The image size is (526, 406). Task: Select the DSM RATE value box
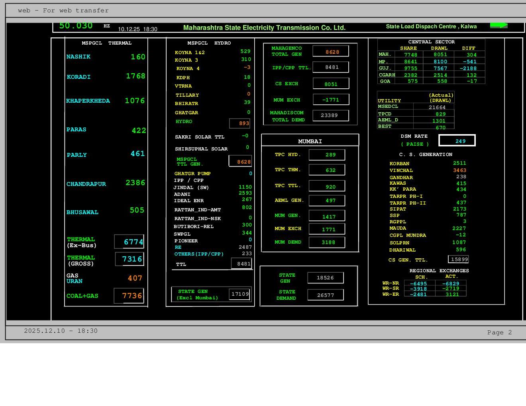click(x=457, y=141)
